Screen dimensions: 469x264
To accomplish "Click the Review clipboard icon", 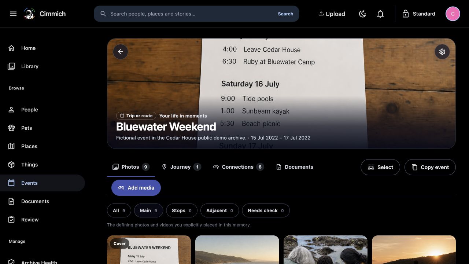I will coord(11,220).
